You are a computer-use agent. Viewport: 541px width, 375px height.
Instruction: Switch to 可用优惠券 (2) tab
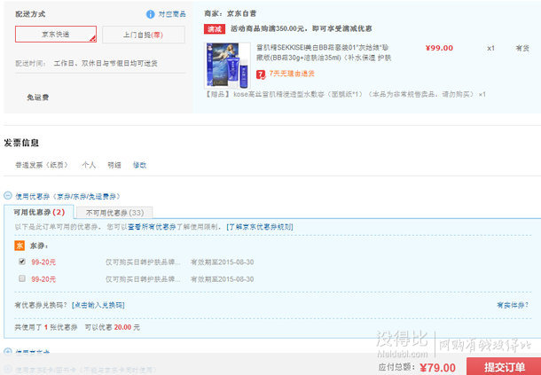coord(39,212)
